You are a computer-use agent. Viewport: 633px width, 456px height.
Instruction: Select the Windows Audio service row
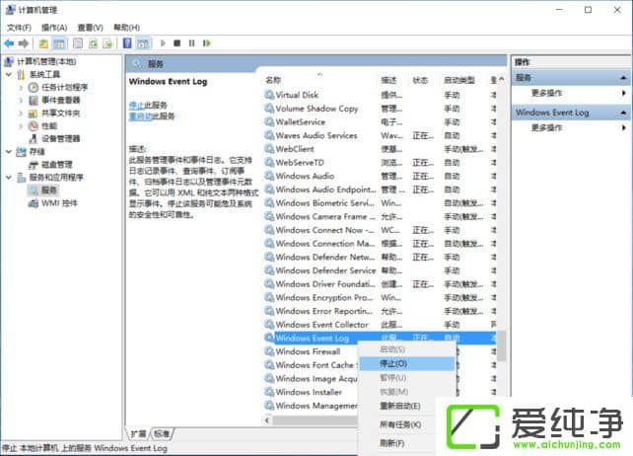tap(380, 176)
